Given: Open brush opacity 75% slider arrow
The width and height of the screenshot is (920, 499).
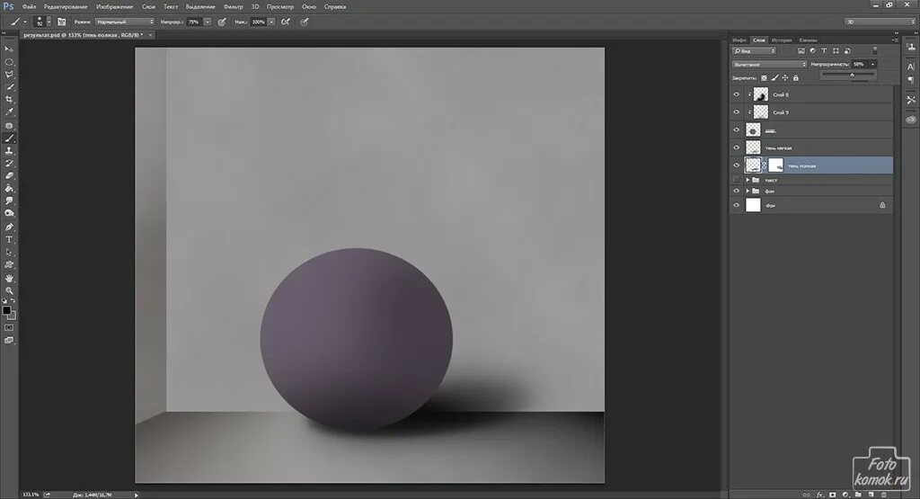Looking at the screenshot, I should (208, 22).
